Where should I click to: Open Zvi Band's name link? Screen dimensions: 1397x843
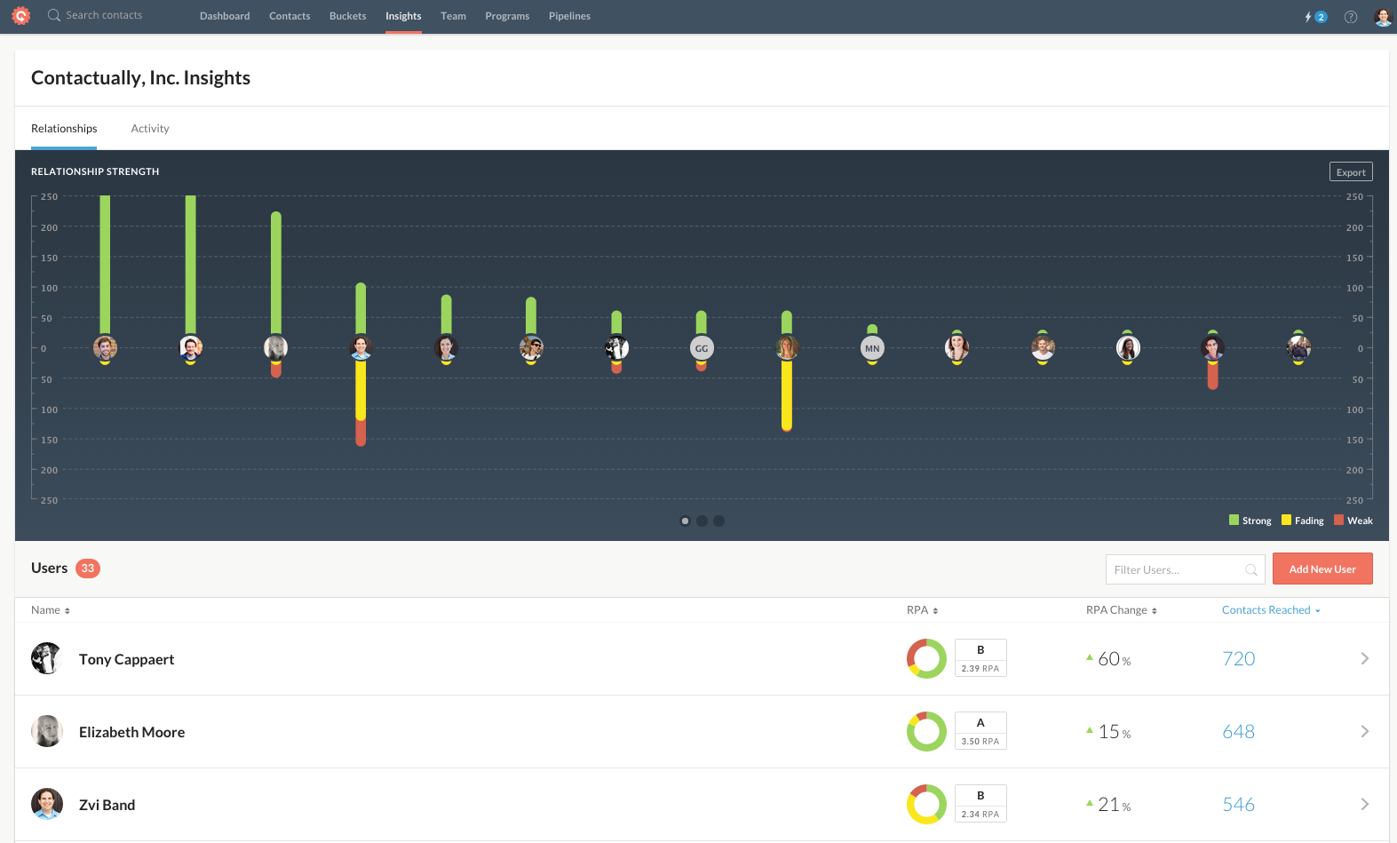pos(107,805)
